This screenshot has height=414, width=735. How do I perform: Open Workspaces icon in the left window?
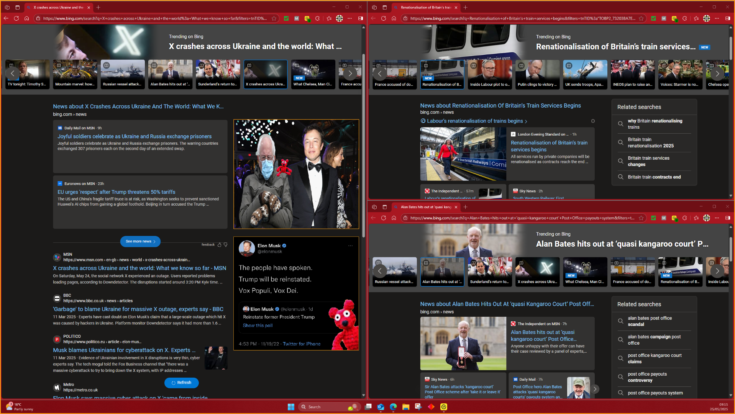tap(7, 7)
